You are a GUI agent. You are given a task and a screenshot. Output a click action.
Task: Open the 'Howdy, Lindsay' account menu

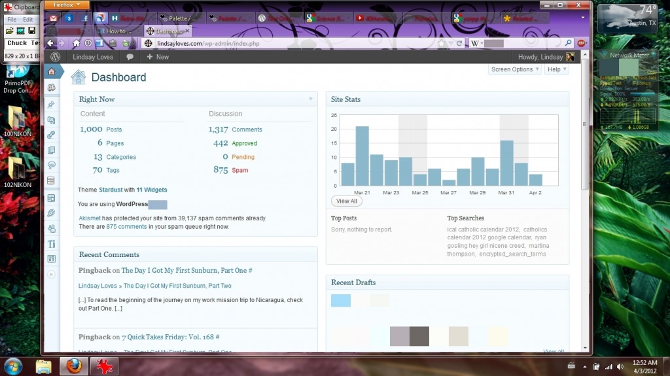546,57
